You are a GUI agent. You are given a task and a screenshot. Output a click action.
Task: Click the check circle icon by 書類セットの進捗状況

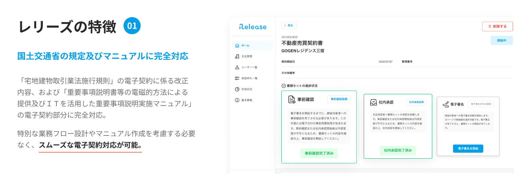click(284, 86)
